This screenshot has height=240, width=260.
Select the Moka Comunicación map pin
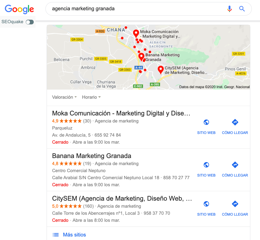click(x=136, y=33)
